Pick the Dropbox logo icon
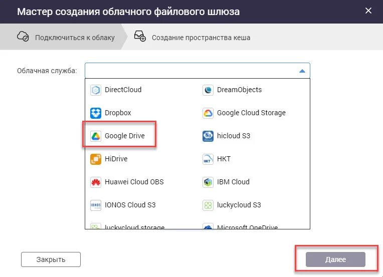 coord(96,113)
